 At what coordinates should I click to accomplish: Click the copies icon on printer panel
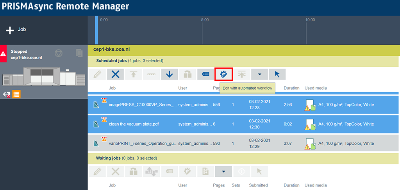79,53
